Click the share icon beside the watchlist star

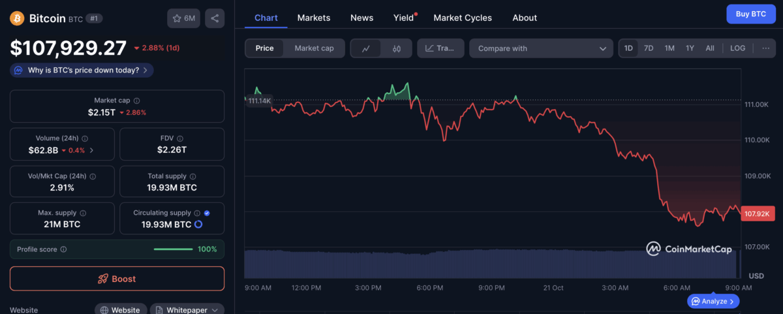click(215, 18)
